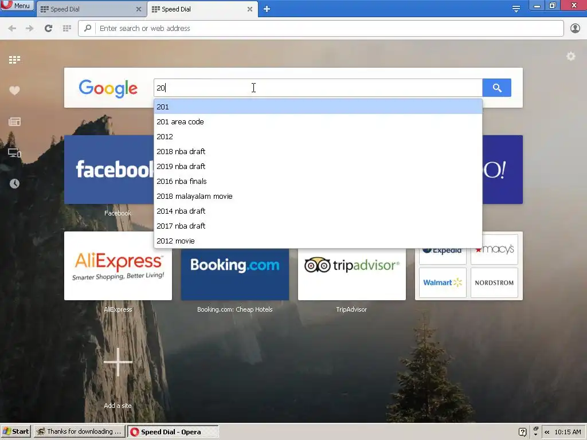This screenshot has height=440, width=587.
Task: Click the help question mark tray icon
Action: pyautogui.click(x=523, y=432)
